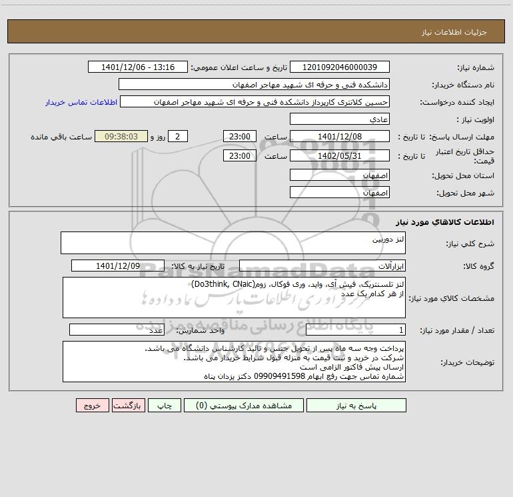Screen dimensions: 513x497
Task: Click the جزئیات اطلاعات نیاز header title
Action: [454, 32]
